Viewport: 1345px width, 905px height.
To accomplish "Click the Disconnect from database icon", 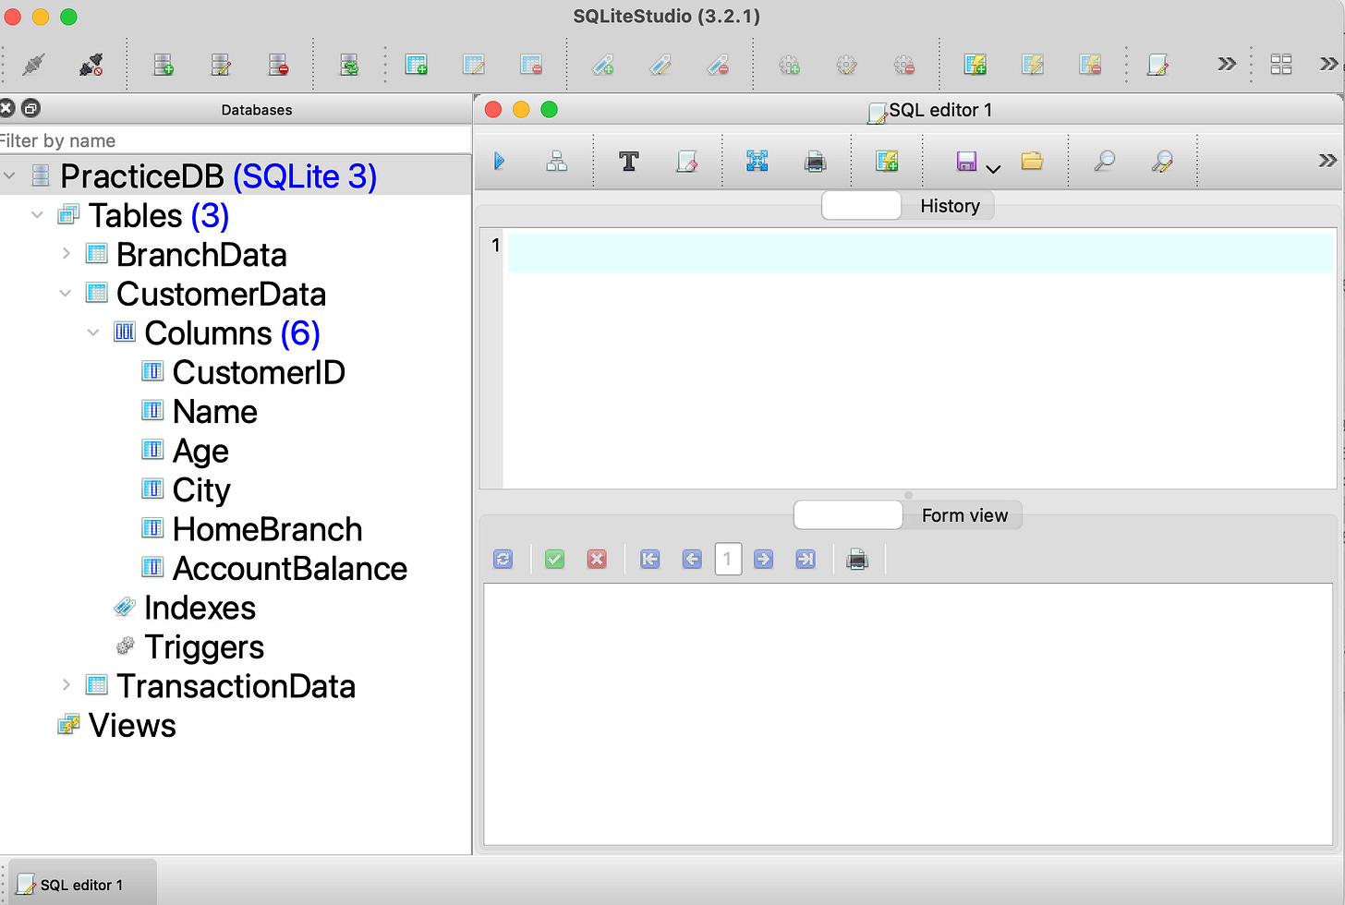I will tap(91, 65).
